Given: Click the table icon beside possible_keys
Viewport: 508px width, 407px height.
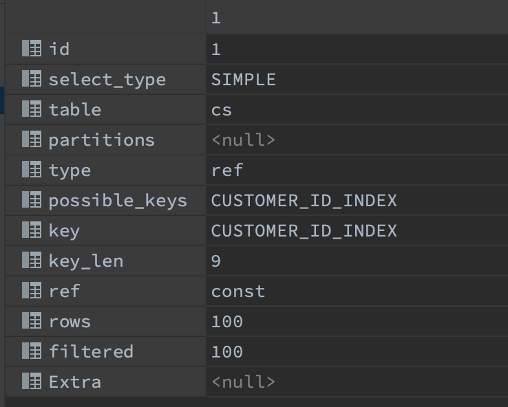Looking at the screenshot, I should click(x=32, y=200).
